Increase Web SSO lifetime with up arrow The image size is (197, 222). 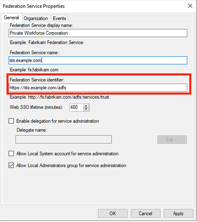[x=86, y=106]
